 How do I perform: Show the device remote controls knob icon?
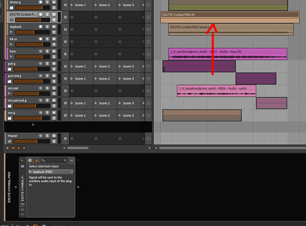[30, 160]
